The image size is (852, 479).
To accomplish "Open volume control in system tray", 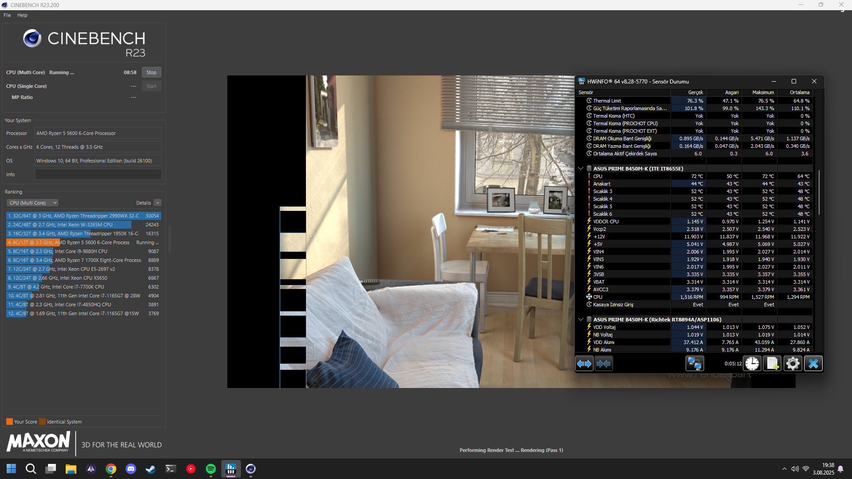I will point(795,469).
